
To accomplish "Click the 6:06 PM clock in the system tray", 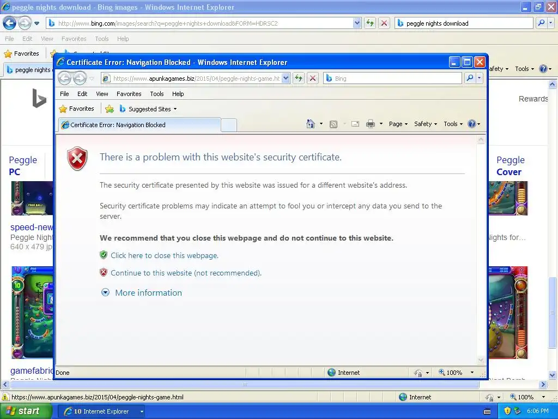I will (x=537, y=411).
